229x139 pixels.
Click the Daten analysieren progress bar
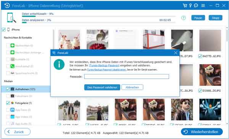(x=98, y=22)
